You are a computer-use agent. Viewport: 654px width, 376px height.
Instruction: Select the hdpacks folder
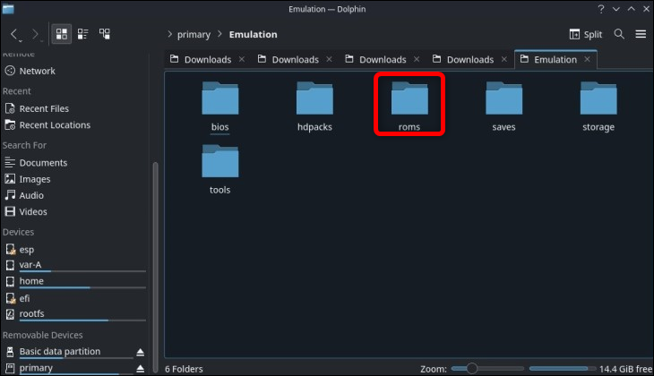point(314,105)
